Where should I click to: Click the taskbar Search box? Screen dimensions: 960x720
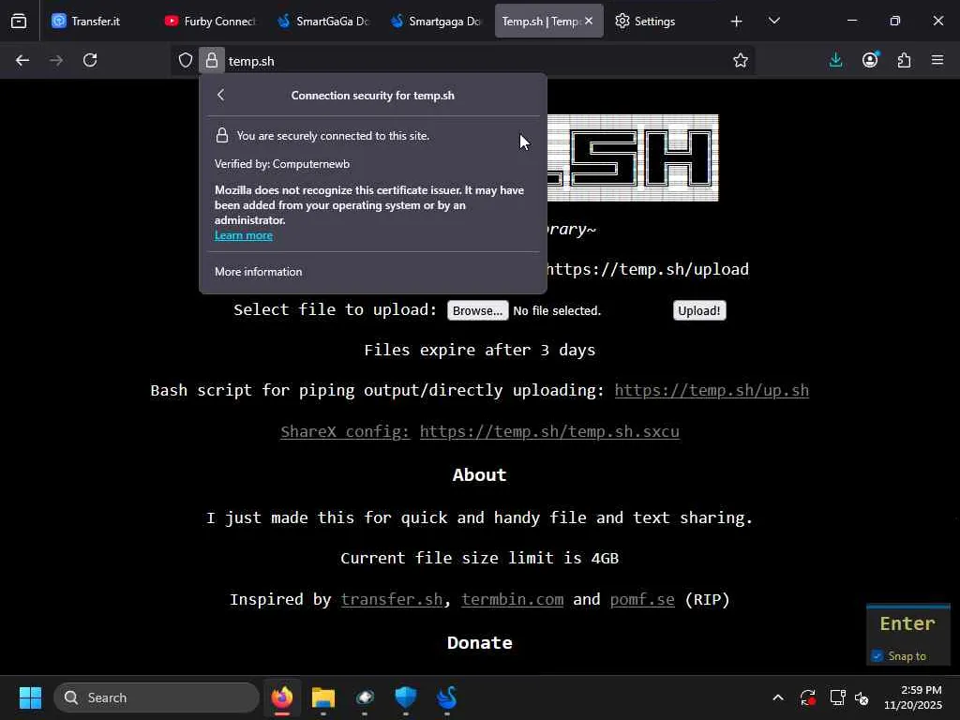point(157,697)
